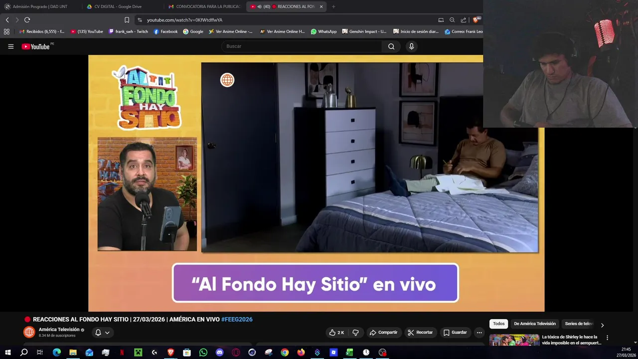638x359 pixels.
Task: Go to the YouTube home logo
Action: tap(36, 46)
